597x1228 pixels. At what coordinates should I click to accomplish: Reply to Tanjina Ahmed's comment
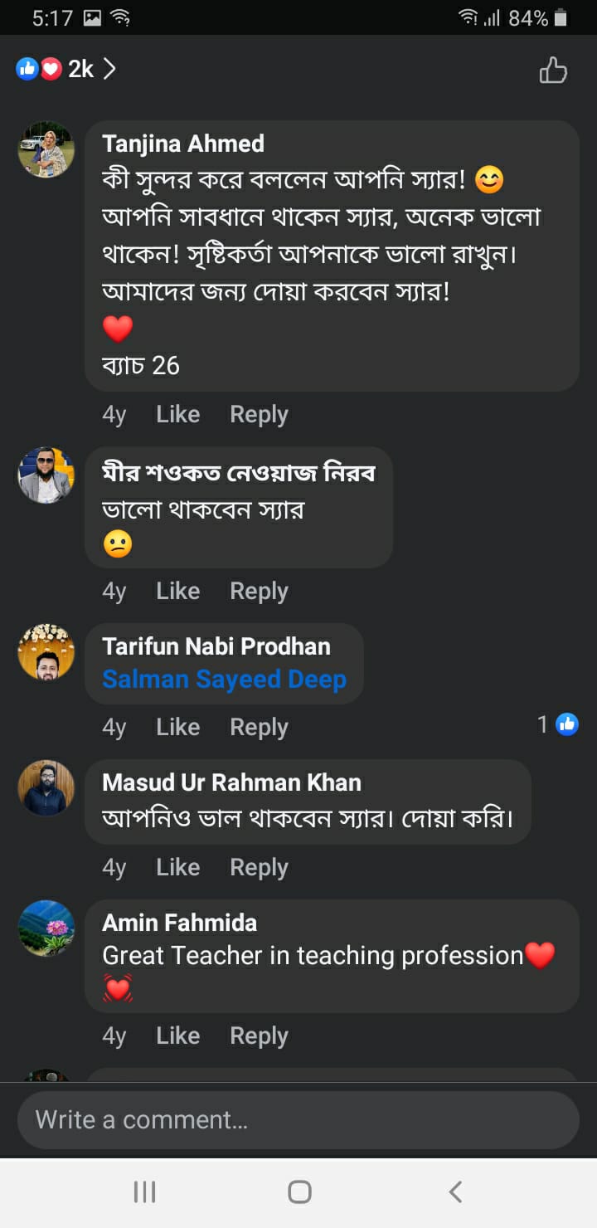tap(259, 414)
